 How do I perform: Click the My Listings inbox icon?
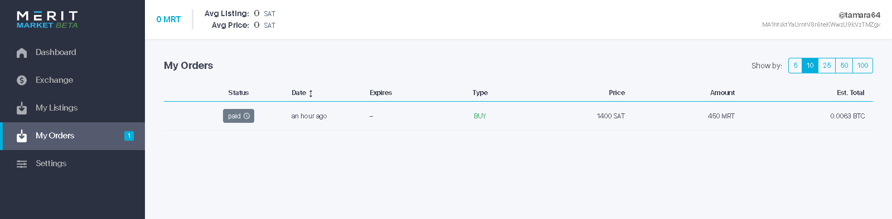22,108
